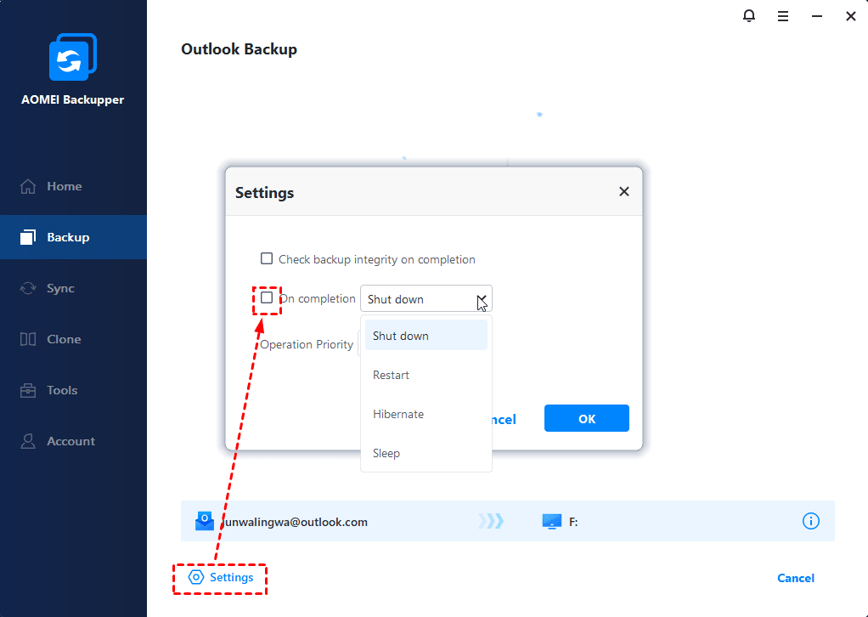Click the AOMEI Backupper logo
The height and width of the screenshot is (617, 868).
[x=73, y=56]
